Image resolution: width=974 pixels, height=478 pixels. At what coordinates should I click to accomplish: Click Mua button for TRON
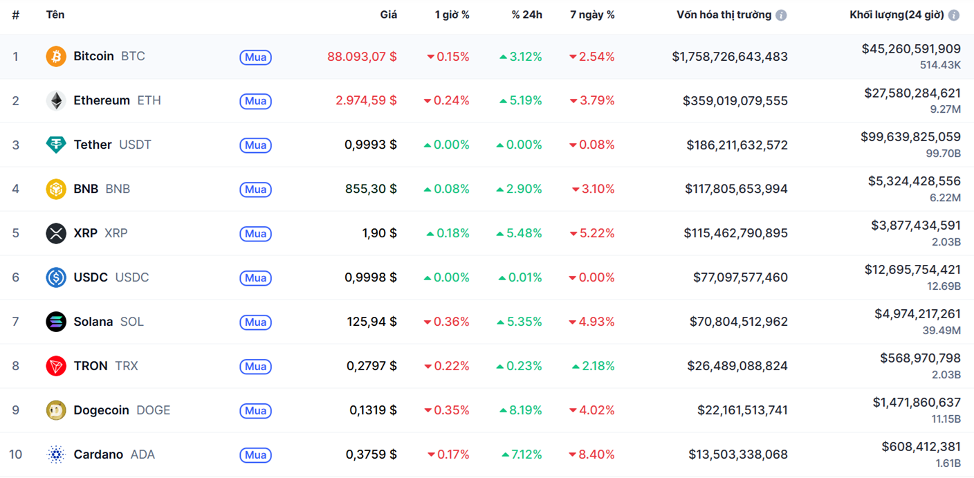[255, 367]
